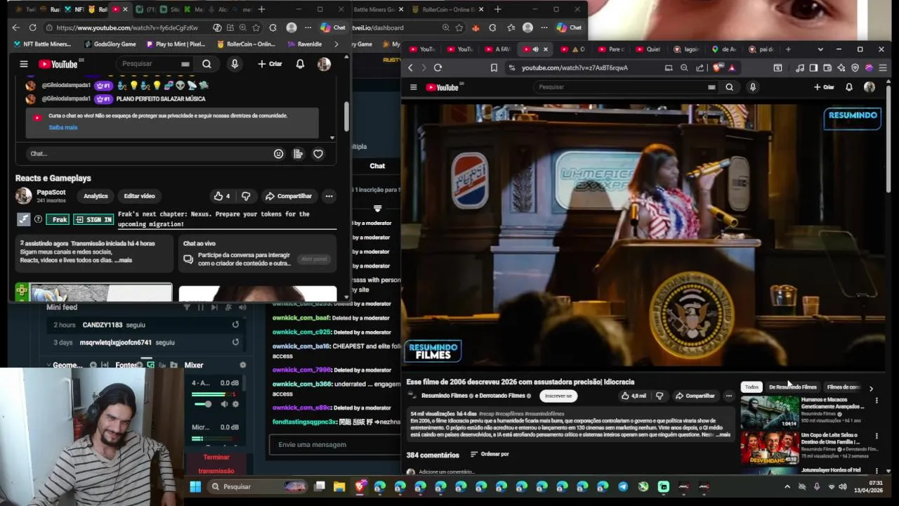The image size is (899, 506).
Task: Show next filter chips arrow
Action: 871,388
